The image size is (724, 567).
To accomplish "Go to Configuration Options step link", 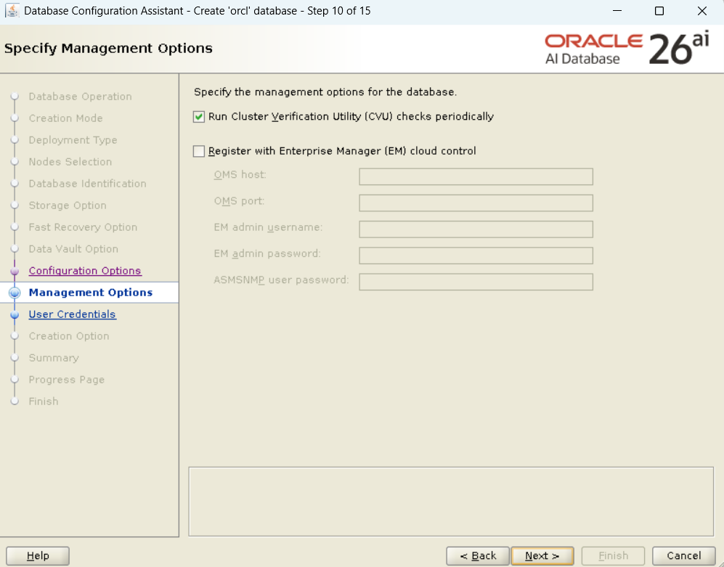I will point(85,271).
